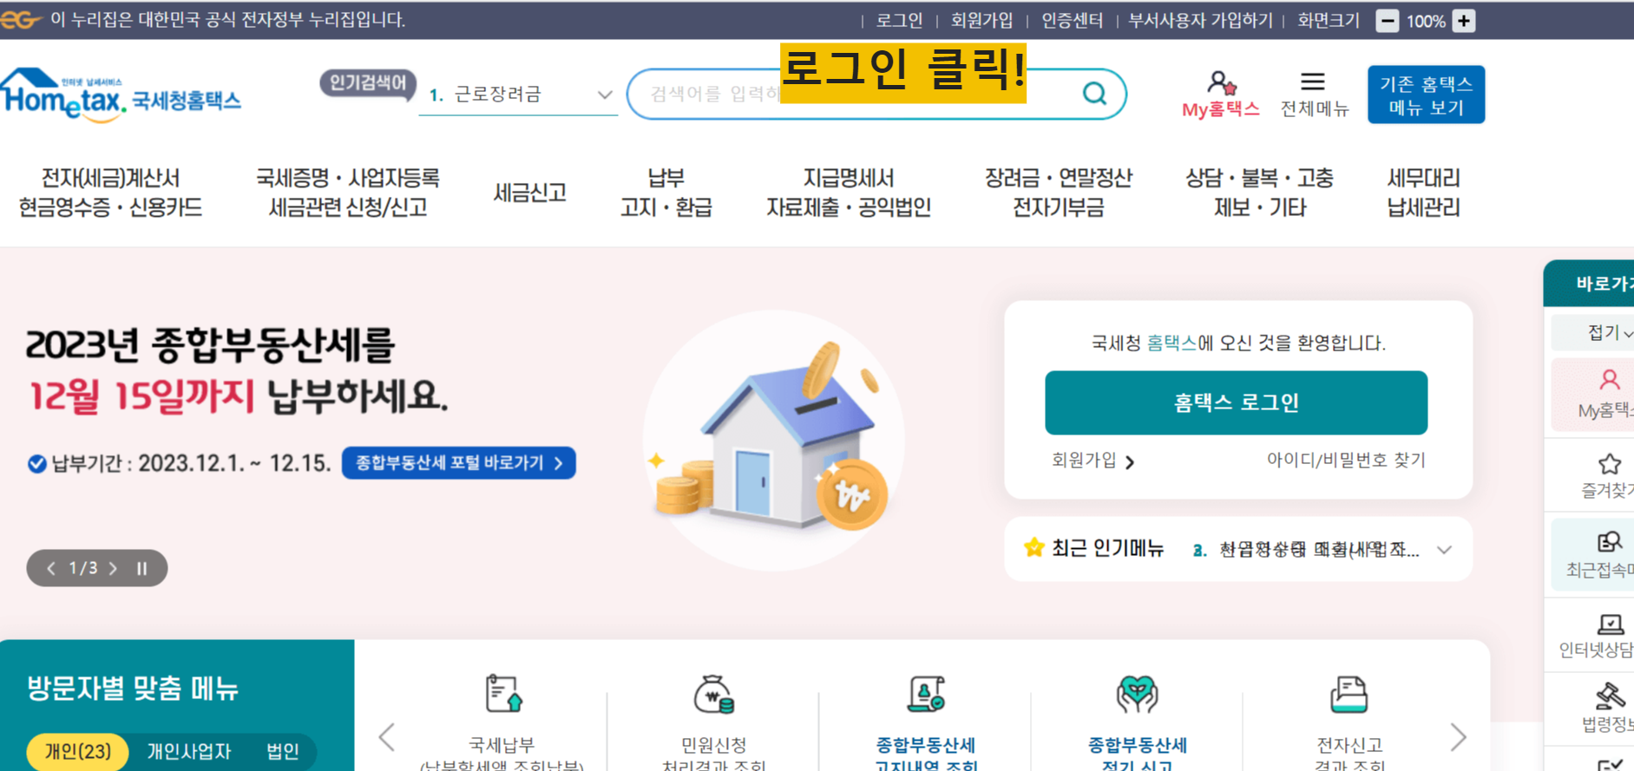Open 민원신청 money bag icon
The width and height of the screenshot is (1634, 771).
tap(714, 694)
